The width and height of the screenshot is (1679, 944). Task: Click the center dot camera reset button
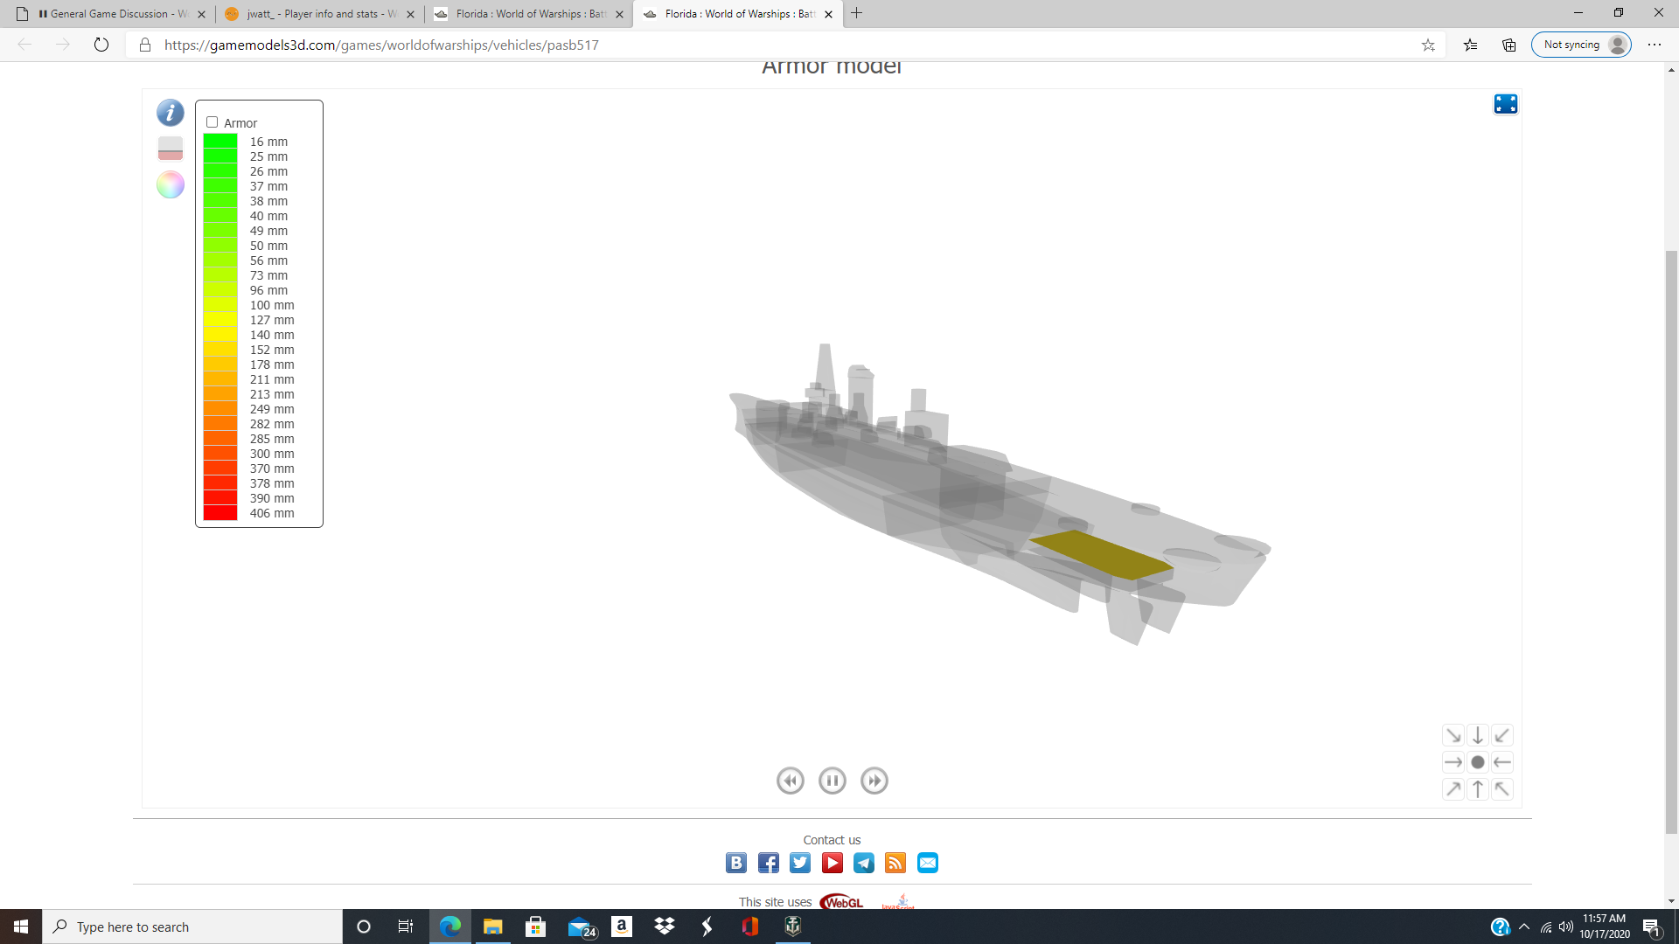[x=1477, y=762]
